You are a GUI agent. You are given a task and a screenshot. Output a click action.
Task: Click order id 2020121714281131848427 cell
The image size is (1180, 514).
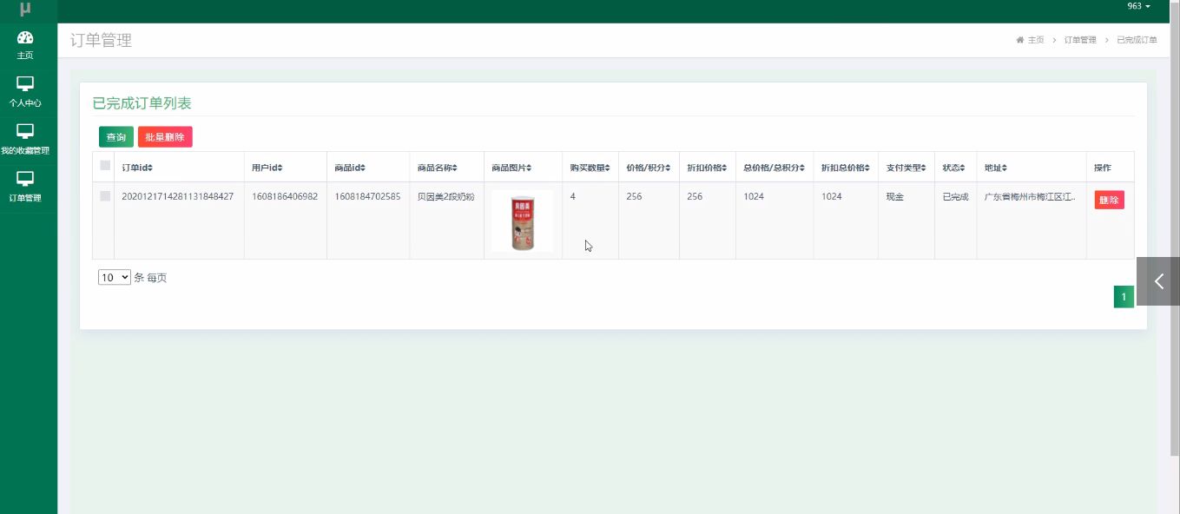coord(178,196)
